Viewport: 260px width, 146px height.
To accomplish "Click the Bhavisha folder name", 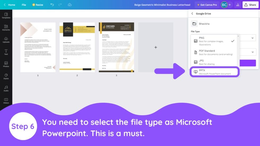I will 204,24.
